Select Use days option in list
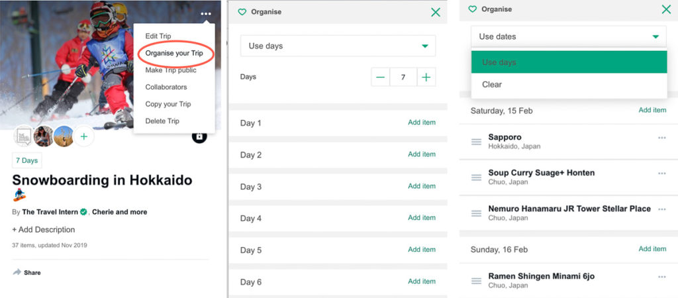678x298 pixels. click(569, 62)
